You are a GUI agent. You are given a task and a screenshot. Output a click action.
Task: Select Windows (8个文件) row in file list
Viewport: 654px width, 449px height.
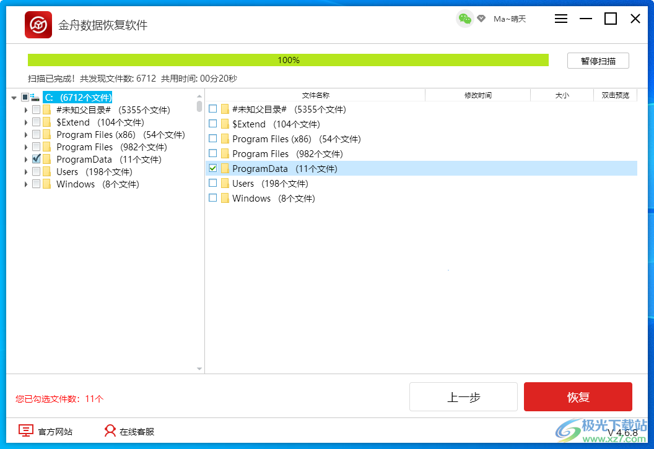pyautogui.click(x=422, y=199)
